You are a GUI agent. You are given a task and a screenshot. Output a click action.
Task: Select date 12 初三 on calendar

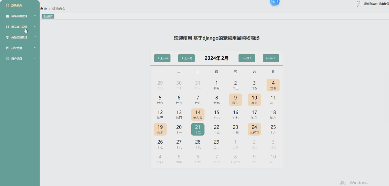[160, 115]
